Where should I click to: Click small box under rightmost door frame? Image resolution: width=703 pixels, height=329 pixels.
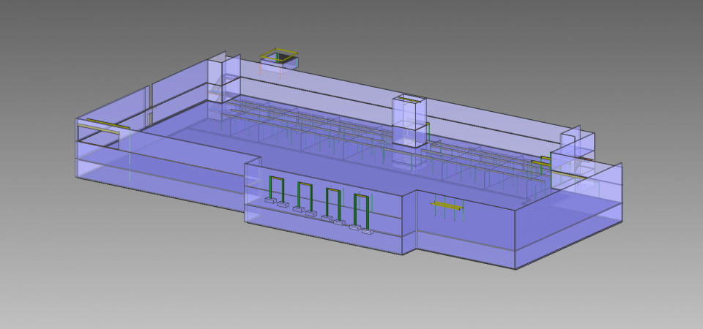367,232
